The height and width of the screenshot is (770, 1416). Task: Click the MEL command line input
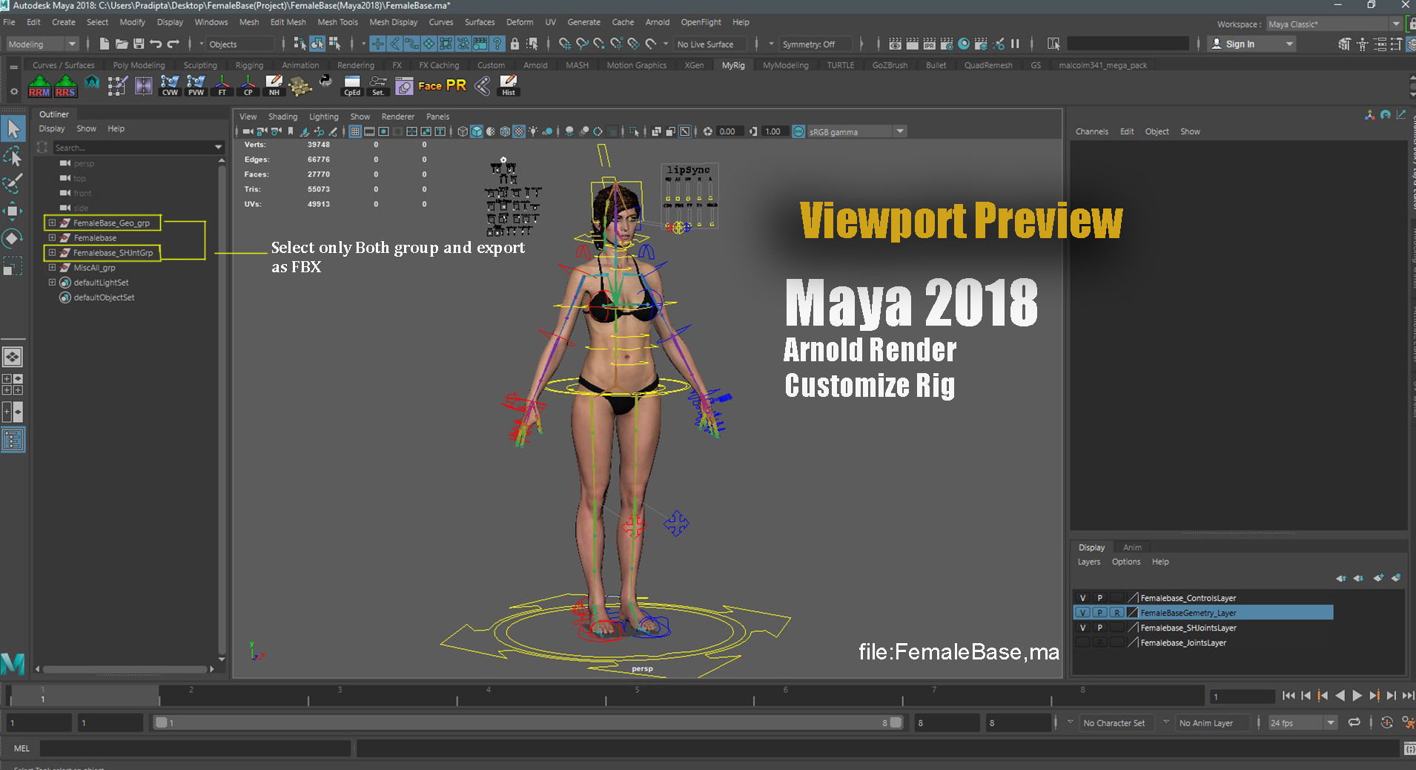click(x=195, y=748)
